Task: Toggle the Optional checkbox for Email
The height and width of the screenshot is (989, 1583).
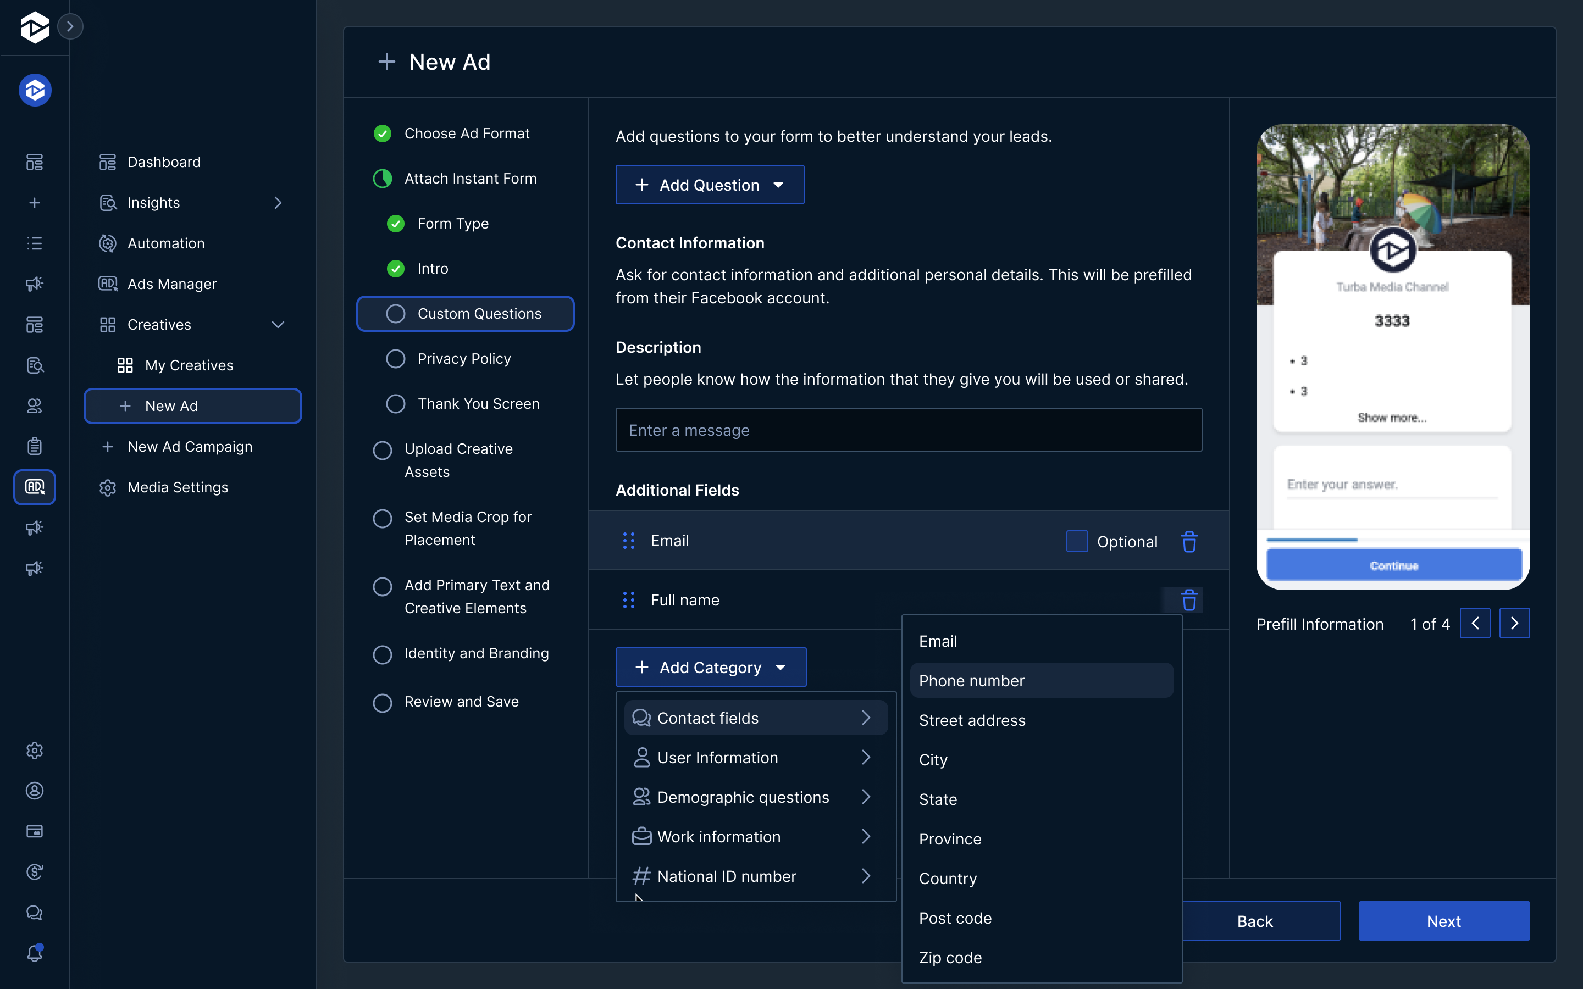Action: [x=1076, y=541]
